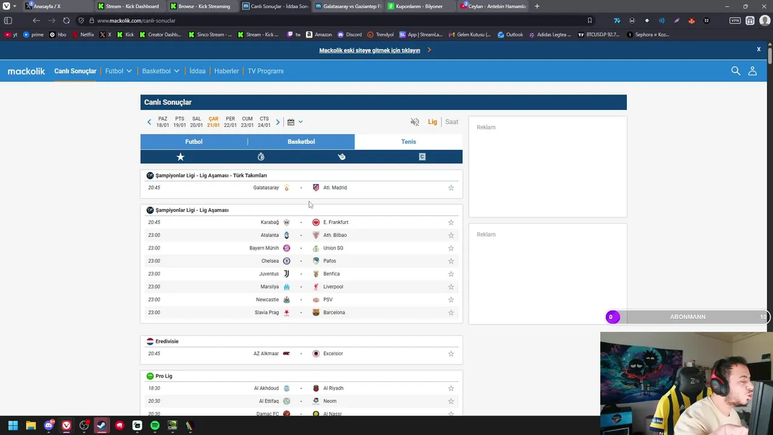The image size is (773, 435).
Task: Select date PTS 19/01
Action: click(x=179, y=122)
